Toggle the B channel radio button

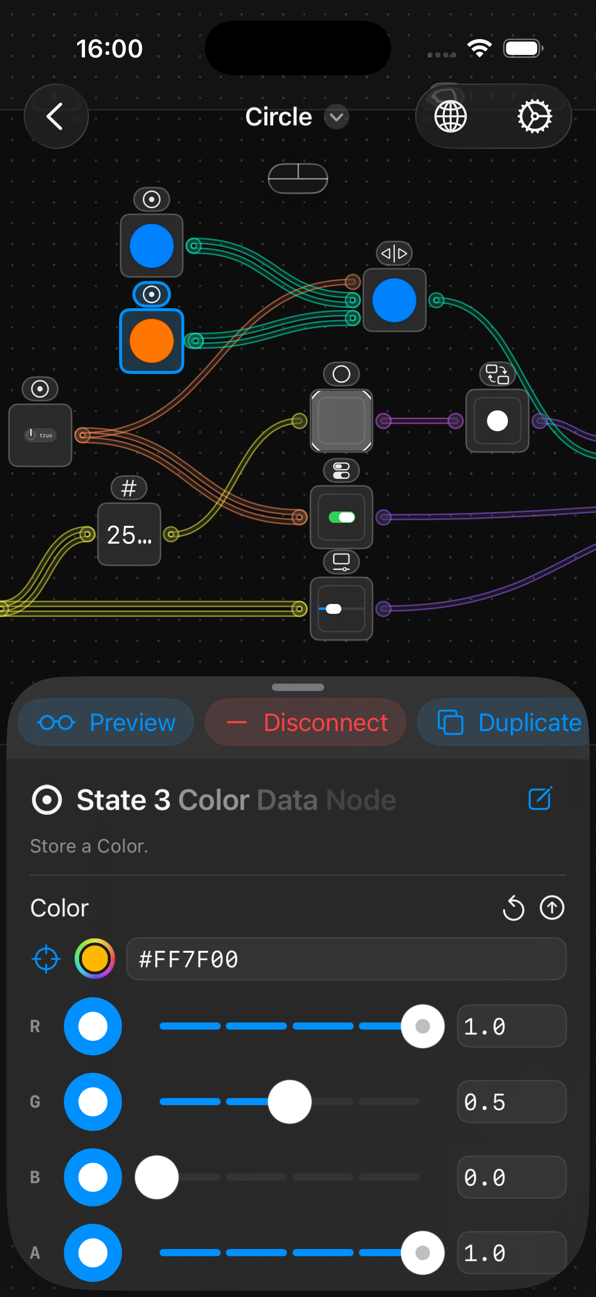[x=93, y=1177]
